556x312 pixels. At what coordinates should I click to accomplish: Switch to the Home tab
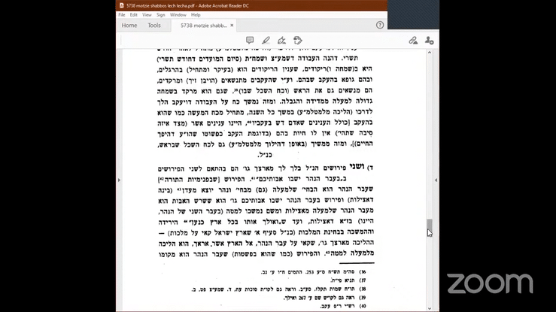tap(129, 25)
